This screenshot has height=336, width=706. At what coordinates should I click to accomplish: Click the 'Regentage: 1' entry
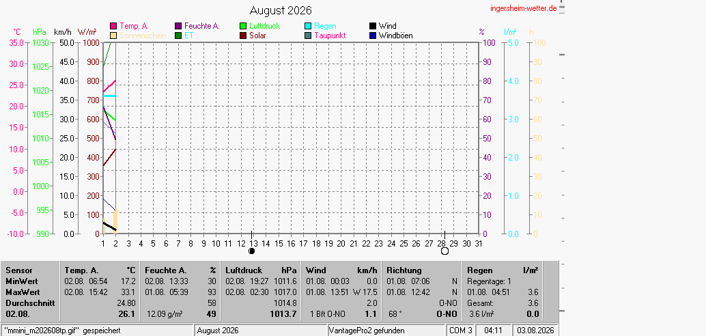(x=489, y=281)
